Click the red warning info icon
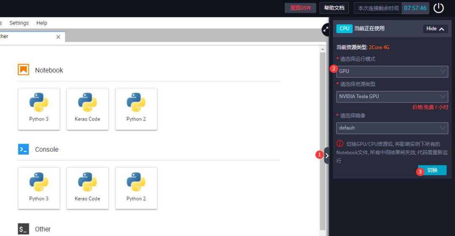 tap(340, 143)
